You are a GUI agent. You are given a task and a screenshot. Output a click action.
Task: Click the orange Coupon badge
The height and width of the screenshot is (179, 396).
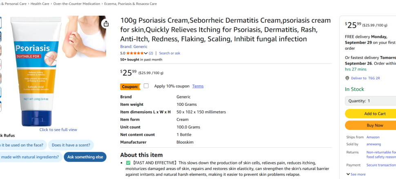[130, 86]
